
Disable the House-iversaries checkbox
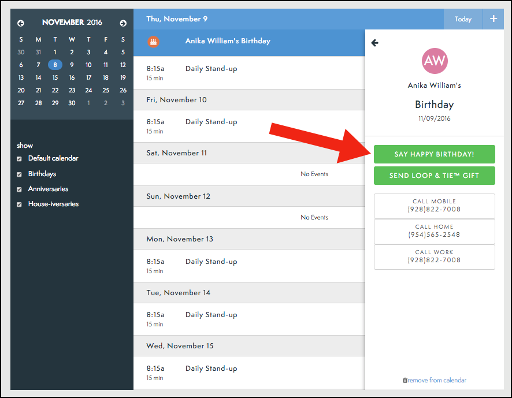(20, 204)
